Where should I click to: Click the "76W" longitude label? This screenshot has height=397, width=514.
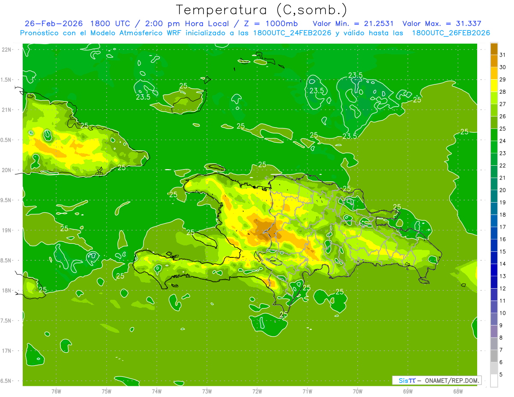pyautogui.click(x=56, y=391)
